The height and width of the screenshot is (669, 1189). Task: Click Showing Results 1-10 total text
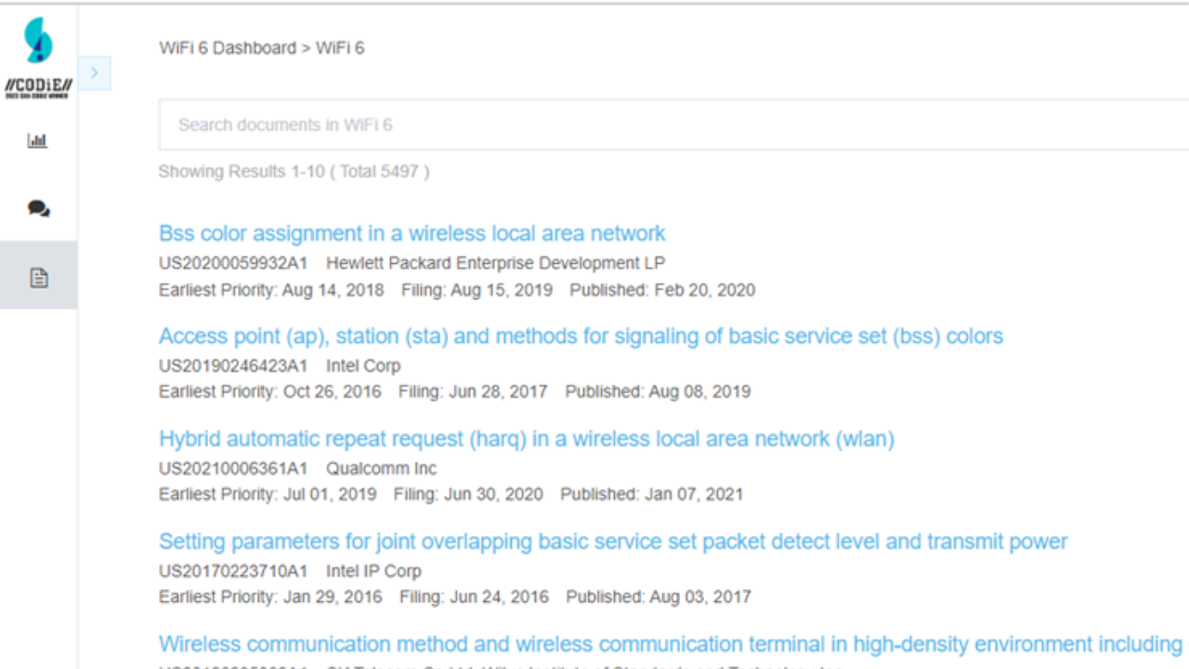(294, 172)
